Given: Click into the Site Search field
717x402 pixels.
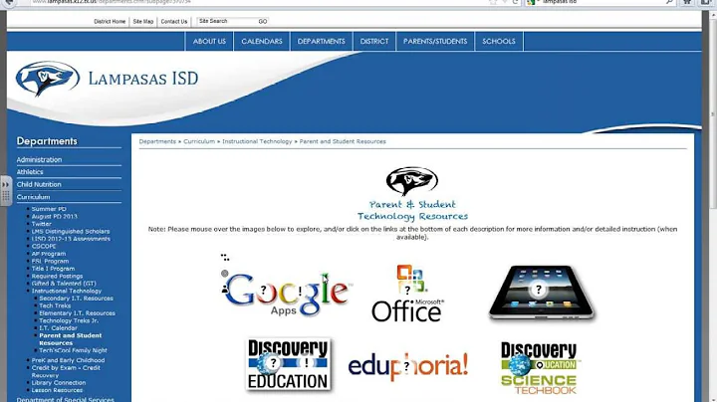Looking at the screenshot, I should pyautogui.click(x=227, y=21).
